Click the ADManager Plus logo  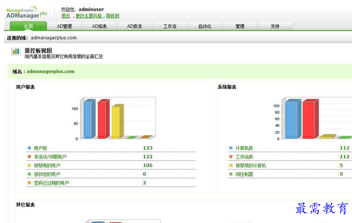coord(27,13)
